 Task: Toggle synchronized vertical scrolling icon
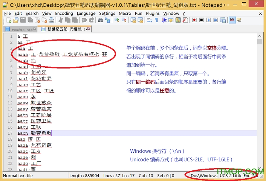[x=133, y=20]
